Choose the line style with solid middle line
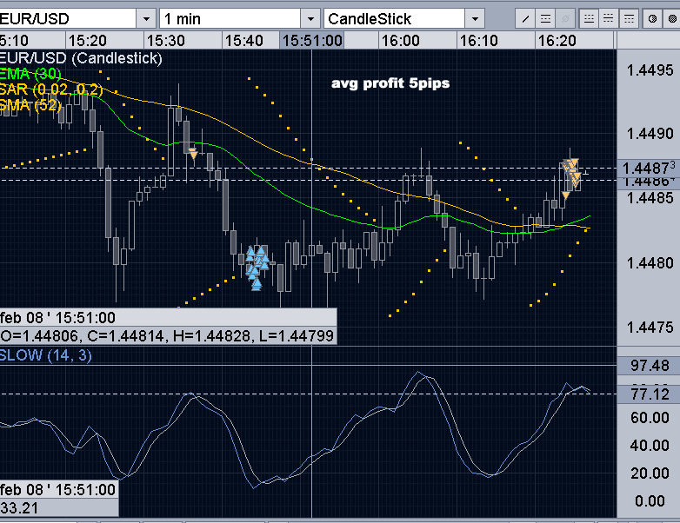The image size is (680, 523). pos(609,18)
